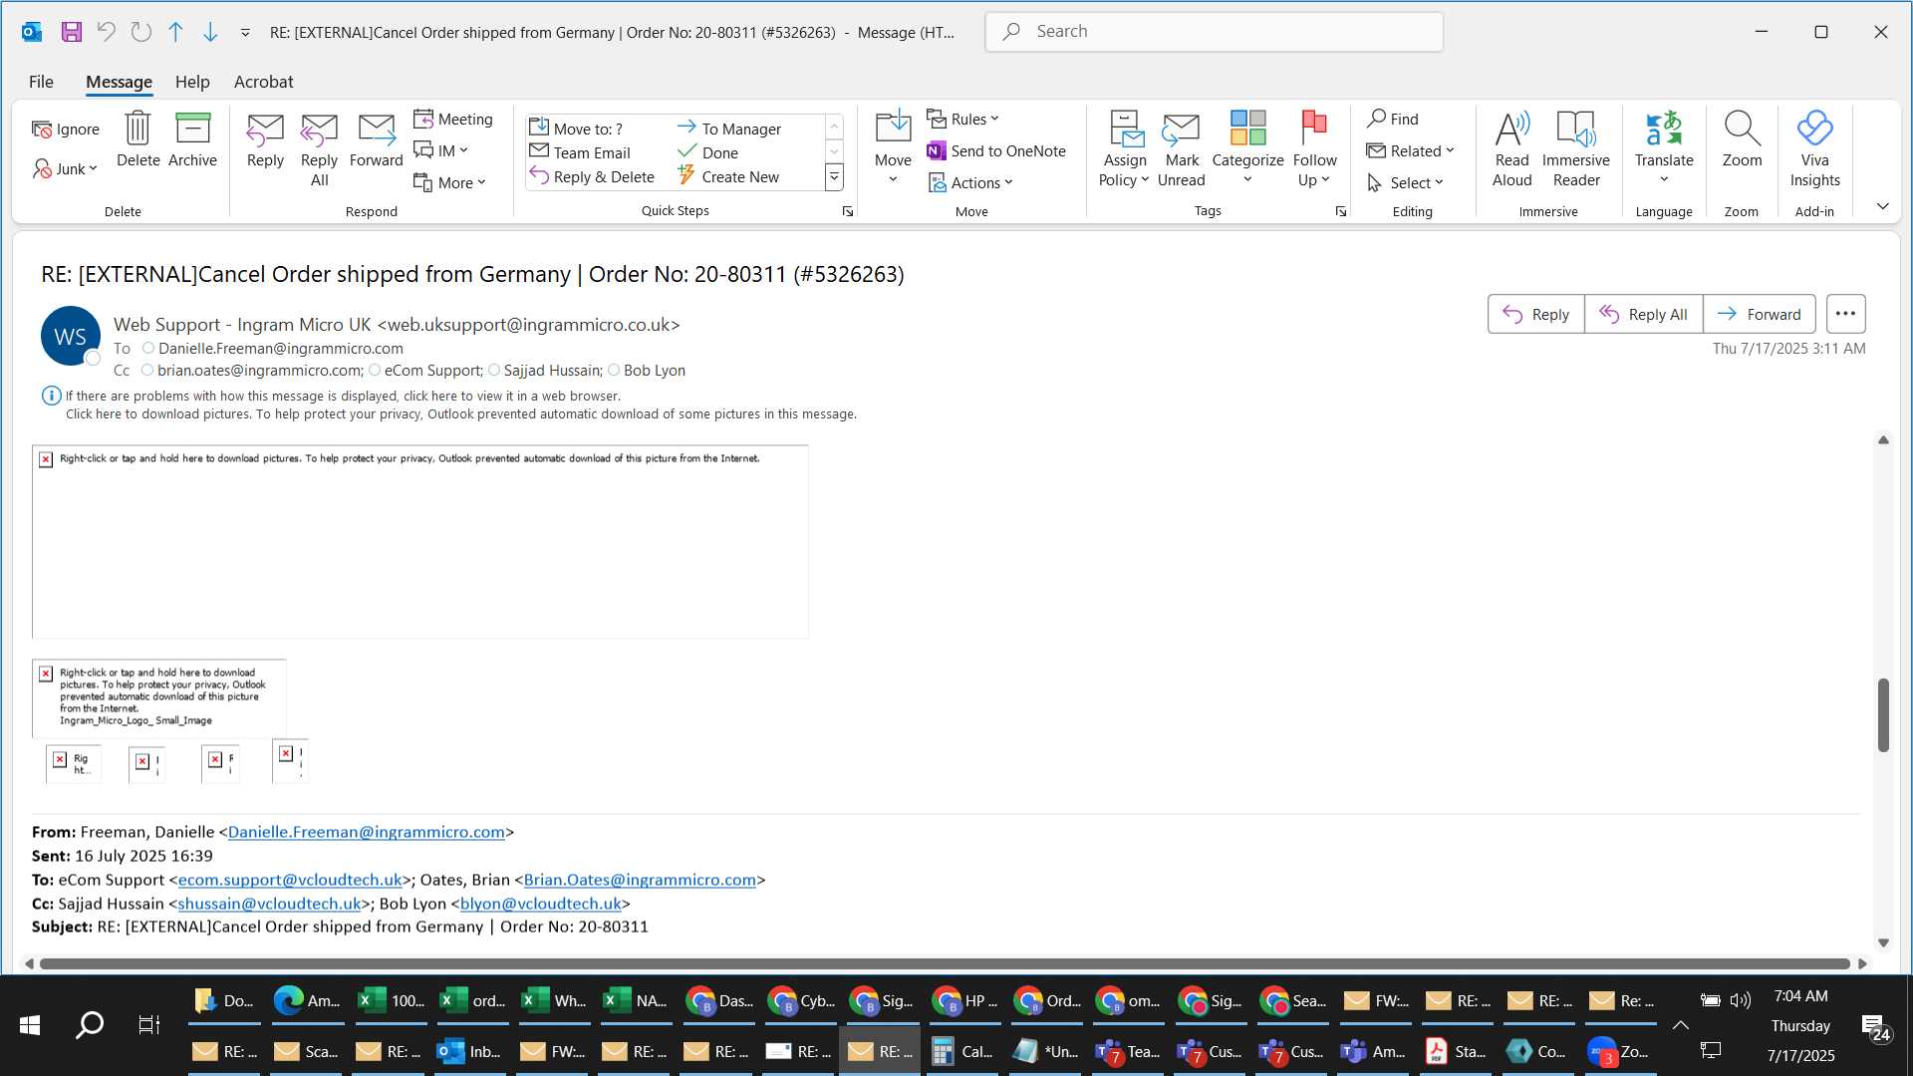
Task: Run the Done quick step
Action: pyautogui.click(x=707, y=152)
